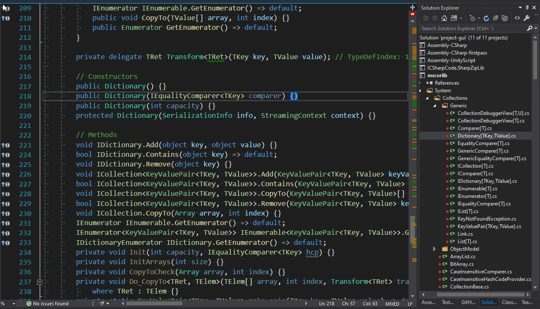Click the No issues found button in the status bar
The image size is (540, 309).
(x=47, y=303)
